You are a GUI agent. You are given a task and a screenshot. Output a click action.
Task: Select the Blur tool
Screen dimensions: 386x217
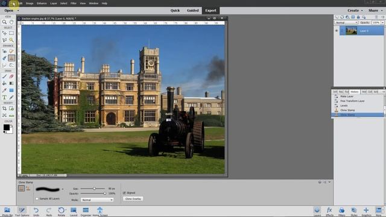click(x=4, y=65)
